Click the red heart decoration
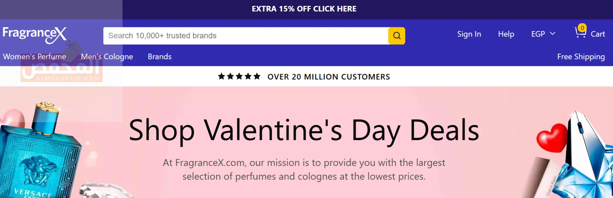The width and height of the screenshot is (613, 198). coord(552,138)
